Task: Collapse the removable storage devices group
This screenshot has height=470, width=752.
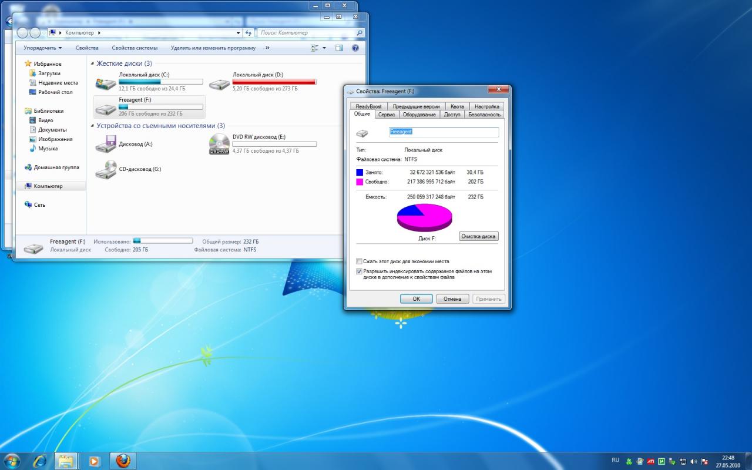Action: point(92,126)
